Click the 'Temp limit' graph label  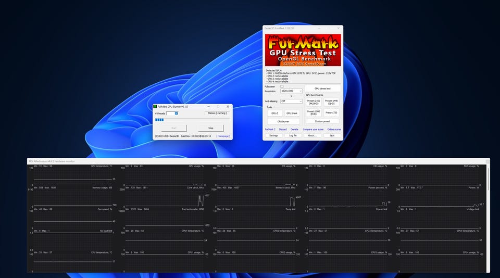[x=290, y=209]
